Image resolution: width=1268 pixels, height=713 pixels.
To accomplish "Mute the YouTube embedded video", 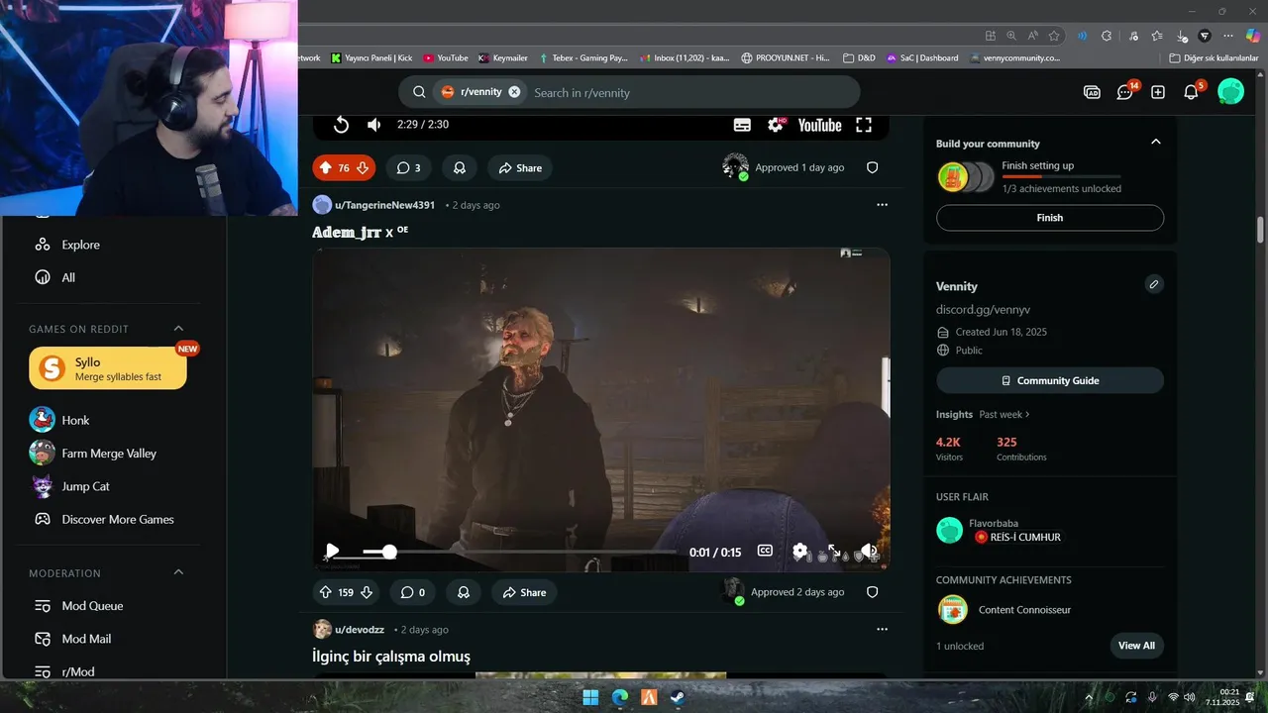I will click(x=374, y=125).
